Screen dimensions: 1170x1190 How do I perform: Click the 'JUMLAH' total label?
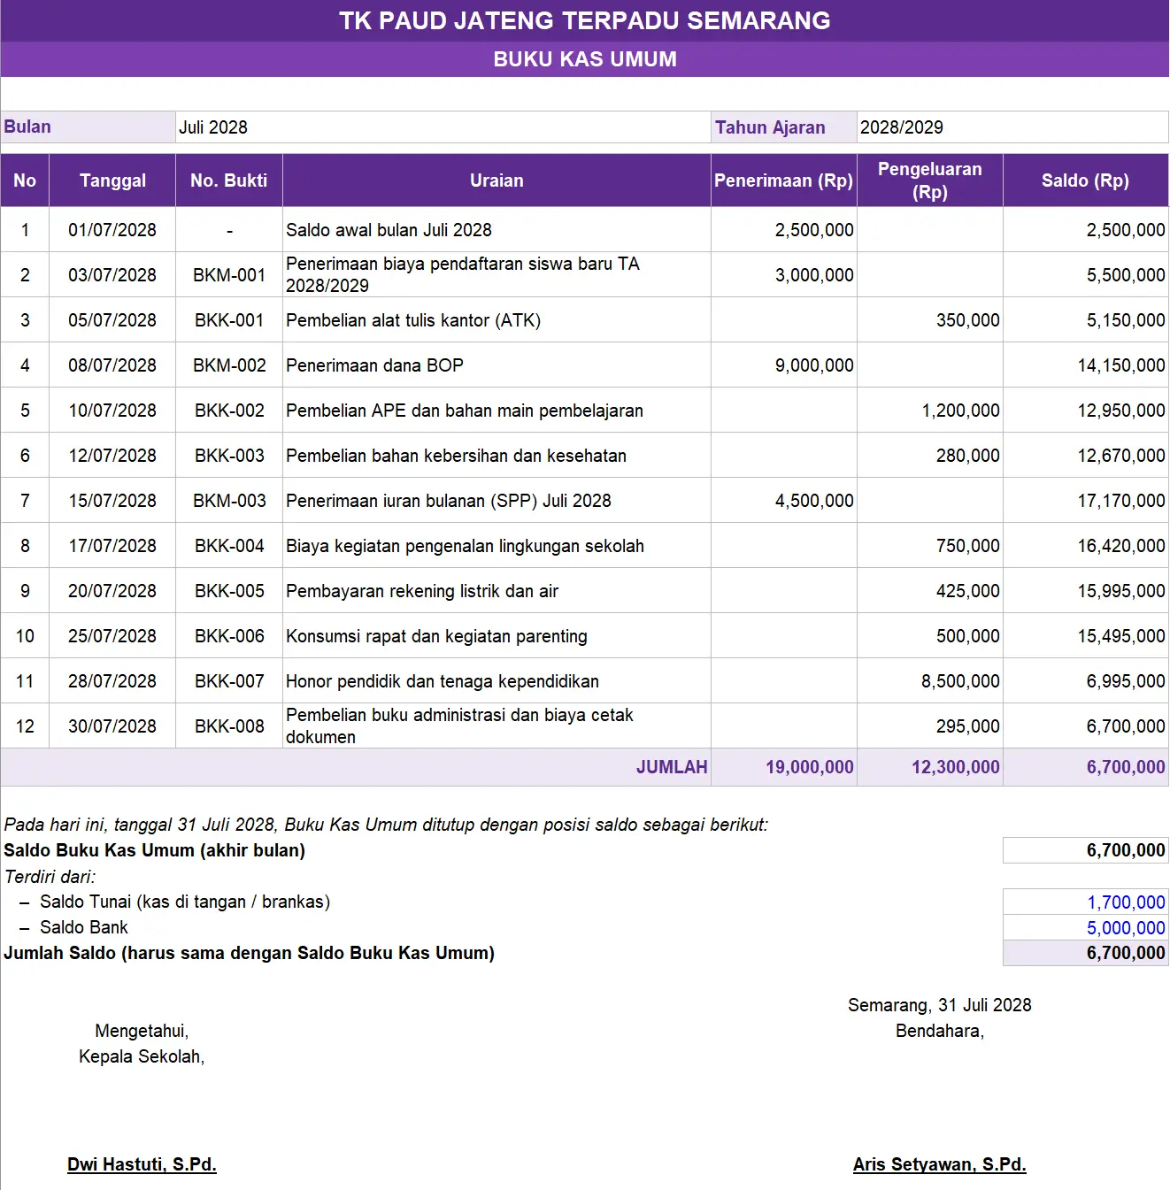[x=671, y=767]
